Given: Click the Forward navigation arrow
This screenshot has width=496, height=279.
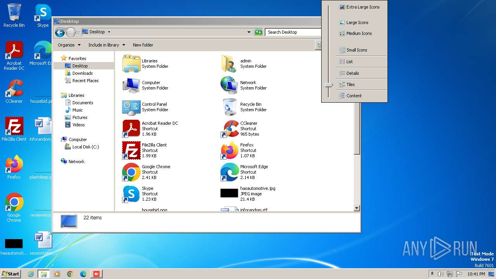Looking at the screenshot, I should pyautogui.click(x=71, y=32).
